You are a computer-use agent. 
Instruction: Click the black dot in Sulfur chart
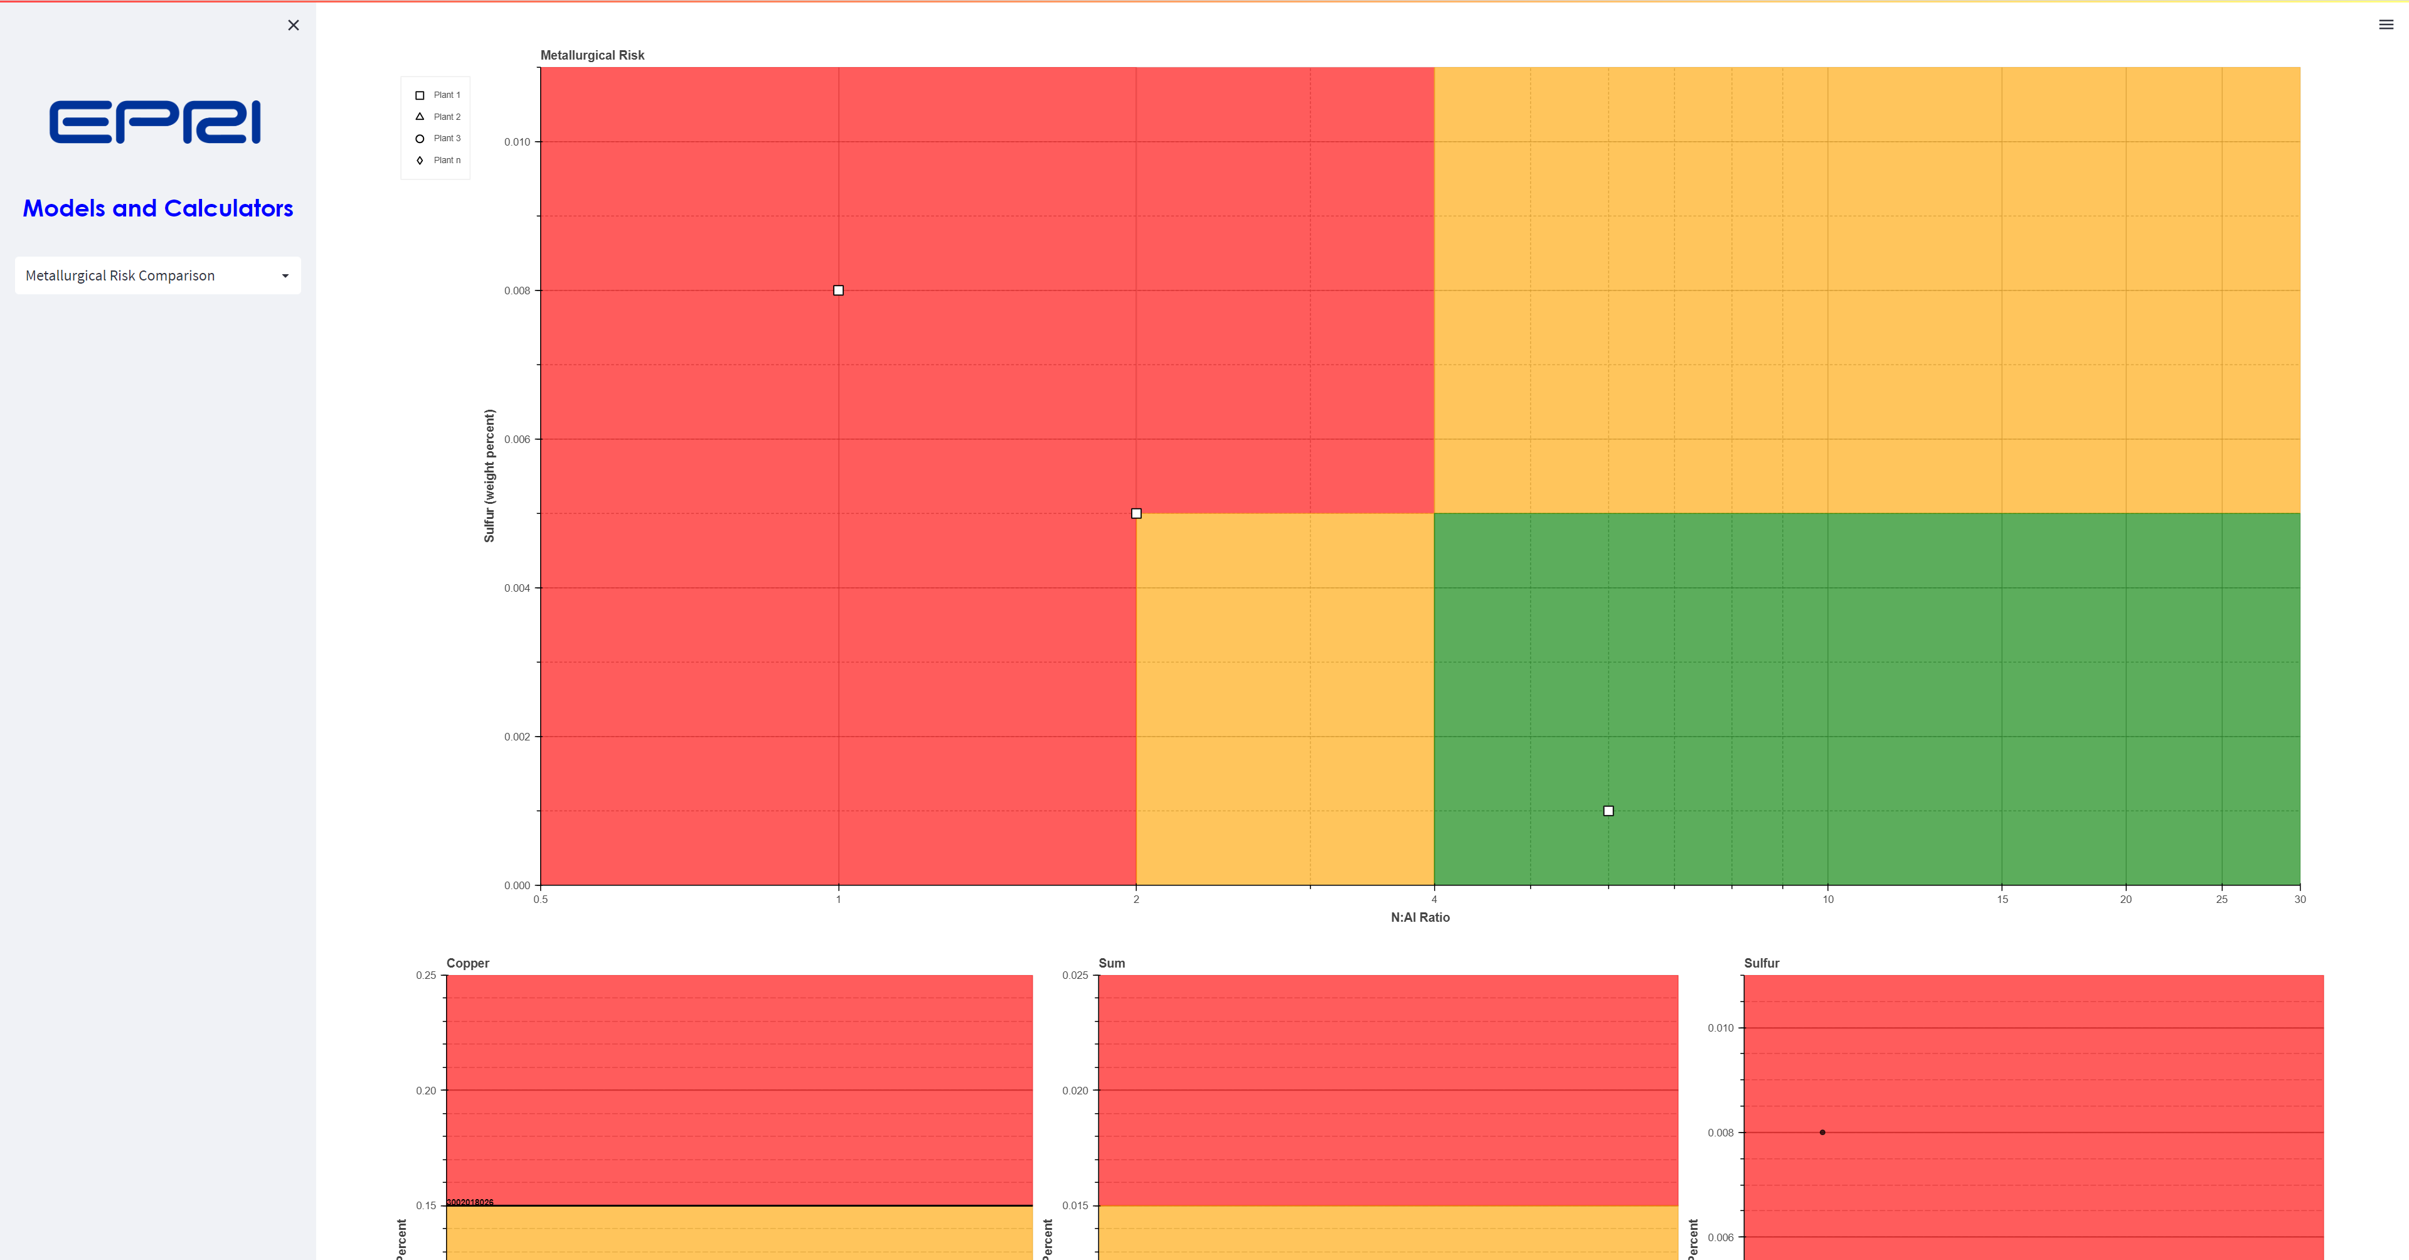click(x=1822, y=1133)
